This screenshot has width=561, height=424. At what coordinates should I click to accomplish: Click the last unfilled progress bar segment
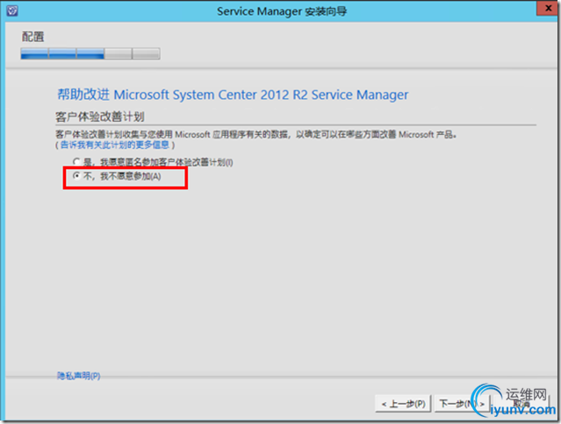click(x=146, y=53)
